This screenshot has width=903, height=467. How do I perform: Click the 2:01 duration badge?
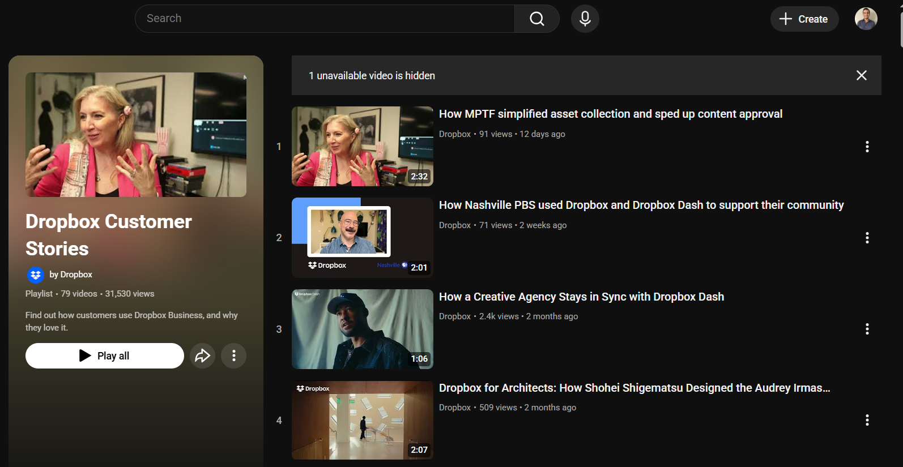(419, 267)
